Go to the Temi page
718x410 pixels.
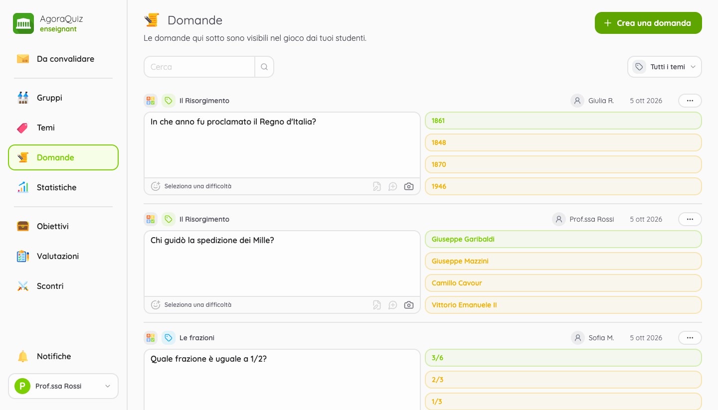point(63,128)
